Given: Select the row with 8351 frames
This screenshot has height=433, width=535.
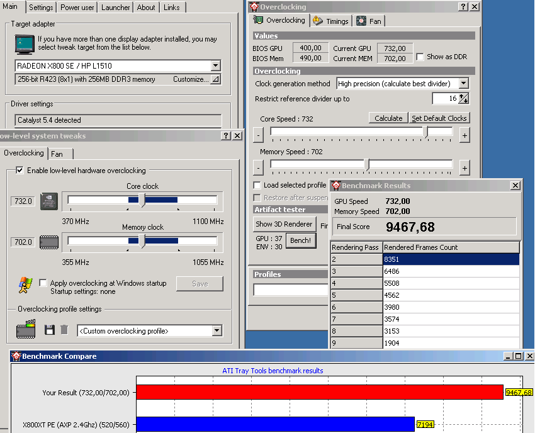Looking at the screenshot, I should tap(425, 259).
